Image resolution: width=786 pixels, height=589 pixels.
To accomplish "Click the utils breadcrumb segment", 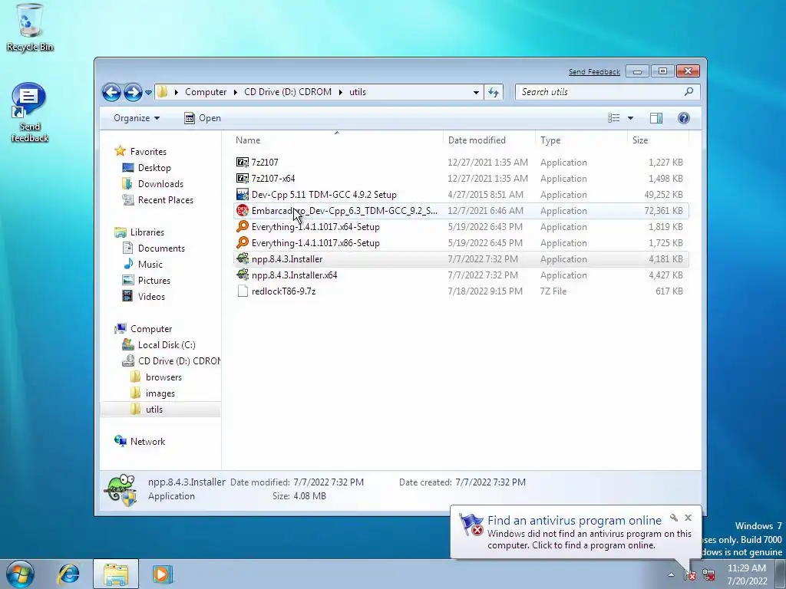I will coord(358,92).
